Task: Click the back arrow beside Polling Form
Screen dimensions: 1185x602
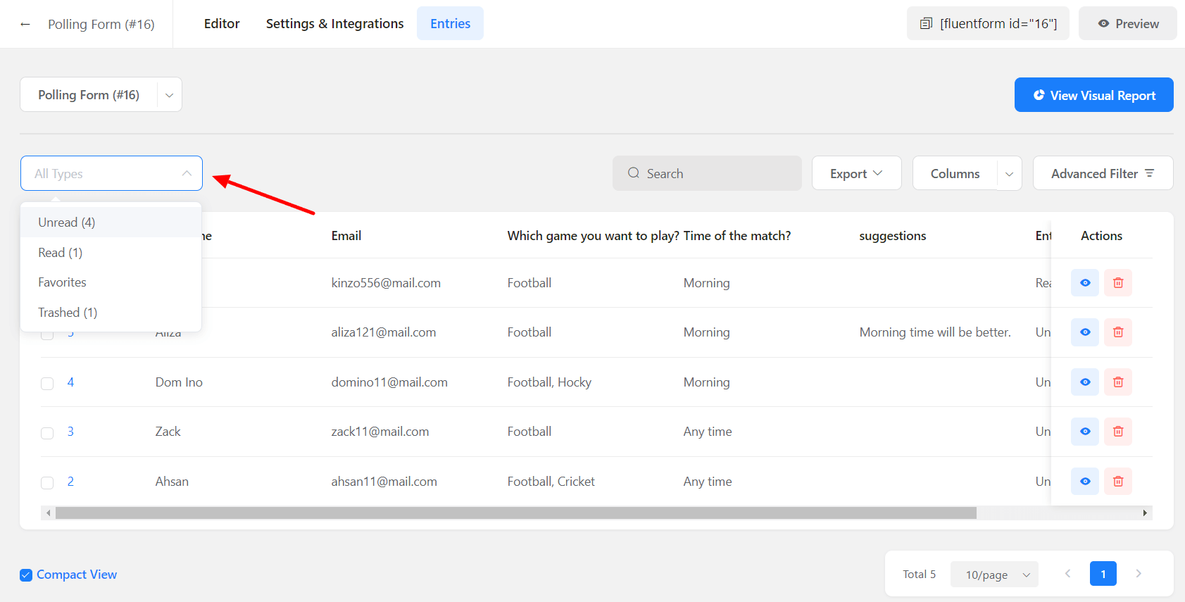Action: point(25,25)
